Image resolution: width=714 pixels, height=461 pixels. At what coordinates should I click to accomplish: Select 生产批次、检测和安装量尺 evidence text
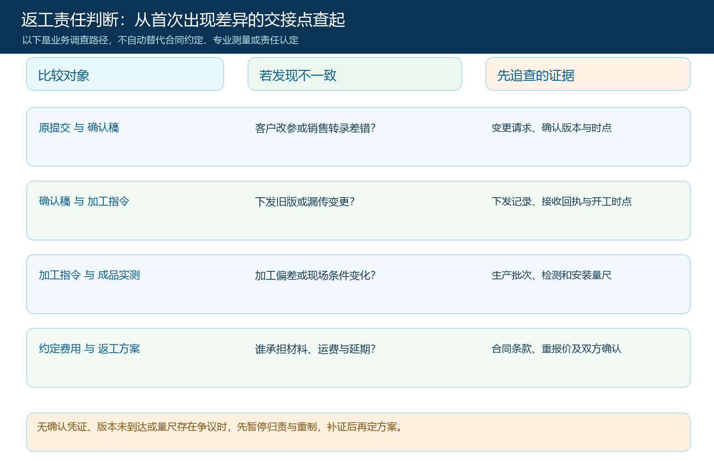[x=552, y=275]
